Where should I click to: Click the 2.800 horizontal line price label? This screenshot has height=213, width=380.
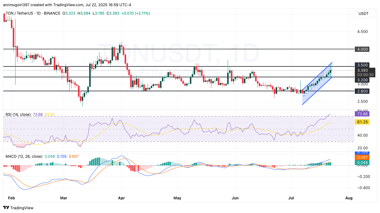click(x=363, y=91)
